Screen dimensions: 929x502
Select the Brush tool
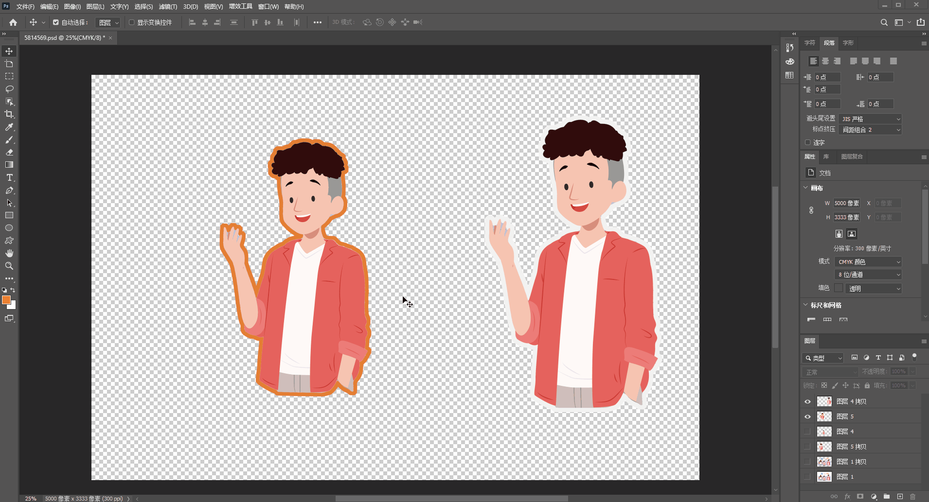9,140
